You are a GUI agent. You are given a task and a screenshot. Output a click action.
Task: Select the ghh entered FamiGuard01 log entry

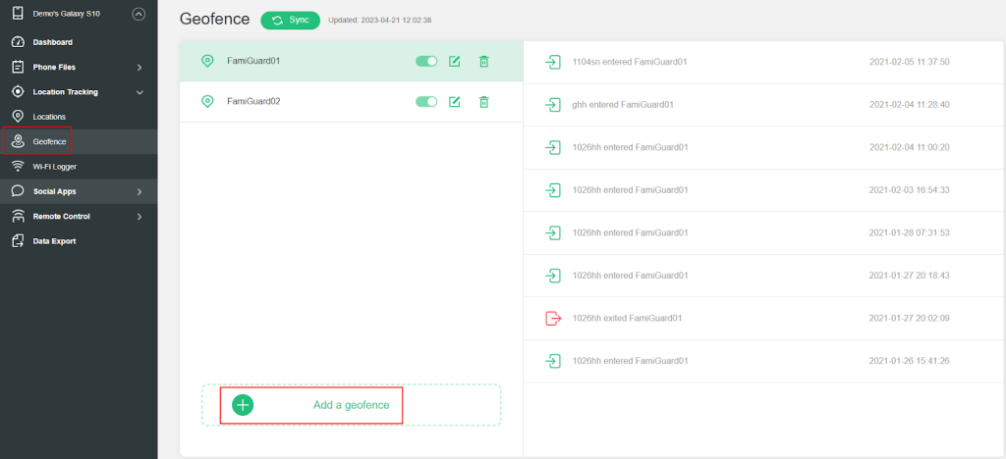(629, 104)
